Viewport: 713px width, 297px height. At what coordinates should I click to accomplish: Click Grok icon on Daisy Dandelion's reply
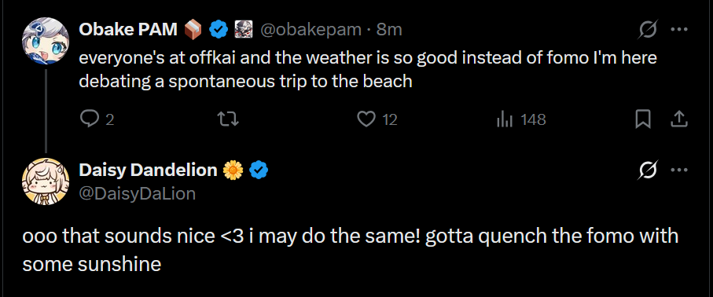pyautogui.click(x=646, y=170)
